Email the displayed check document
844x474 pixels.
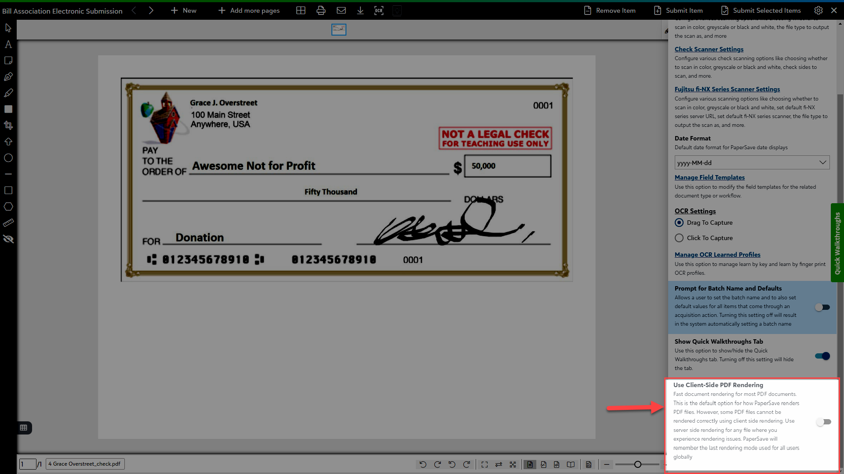coord(341,10)
